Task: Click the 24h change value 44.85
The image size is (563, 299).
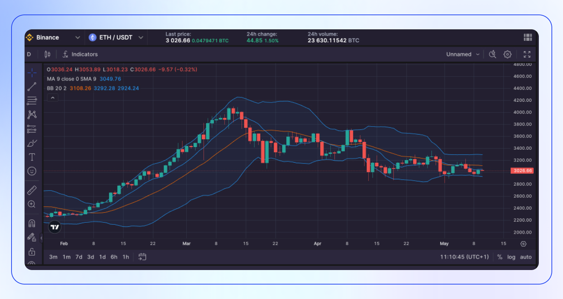Action: pyautogui.click(x=254, y=40)
